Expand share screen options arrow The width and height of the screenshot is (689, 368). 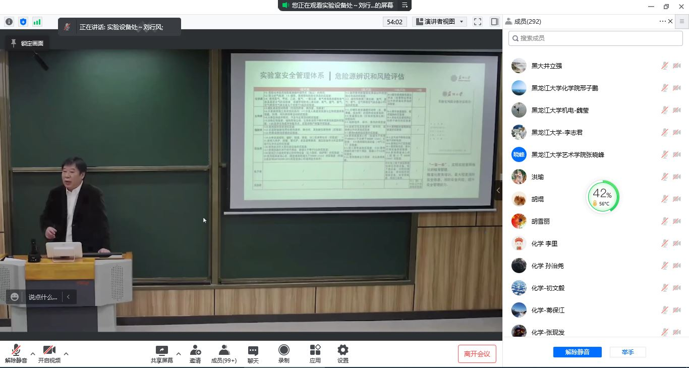tap(178, 354)
